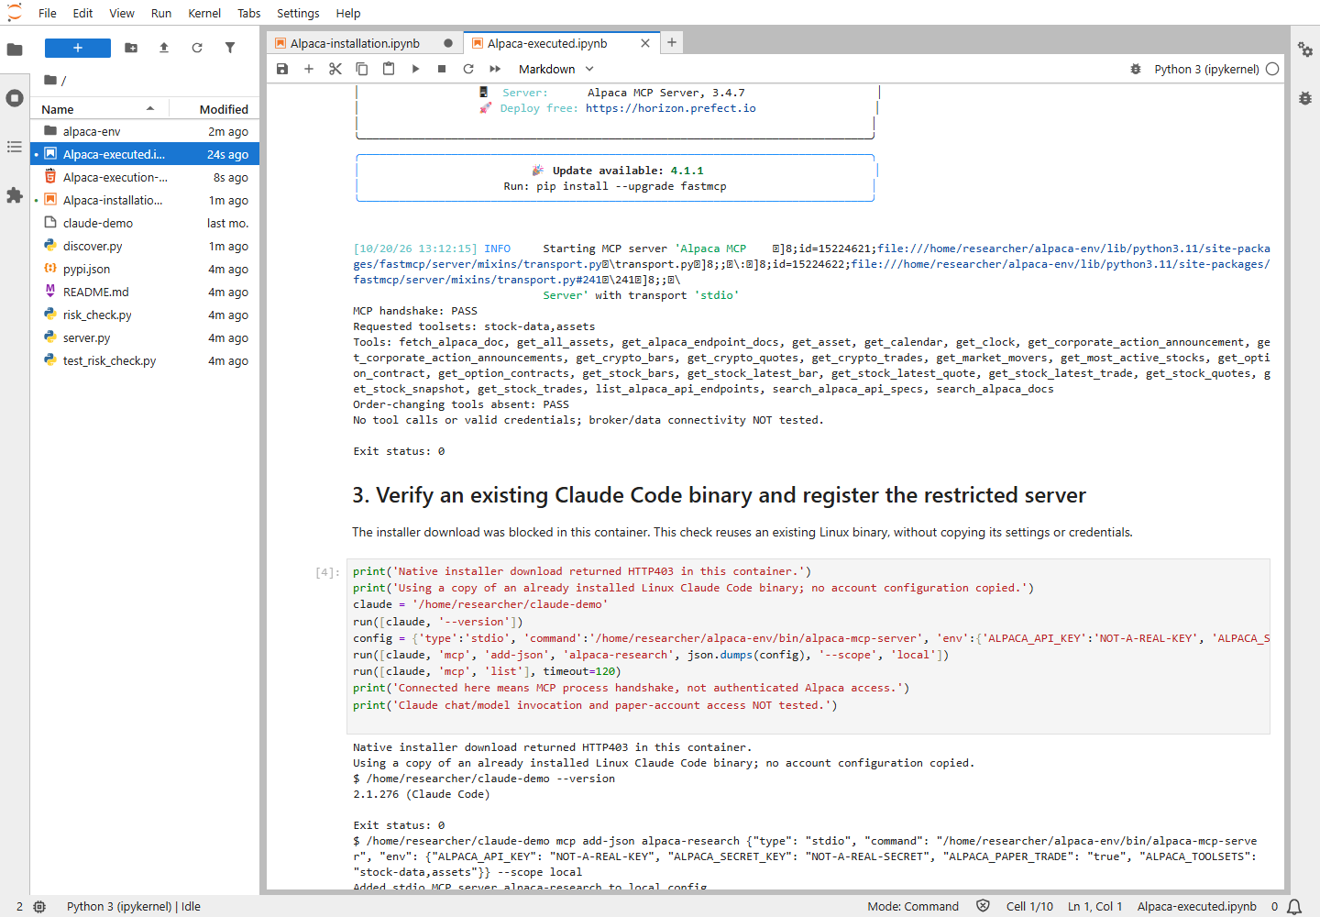Refresh the file browser list
This screenshot has height=917, width=1320.
pos(197,48)
